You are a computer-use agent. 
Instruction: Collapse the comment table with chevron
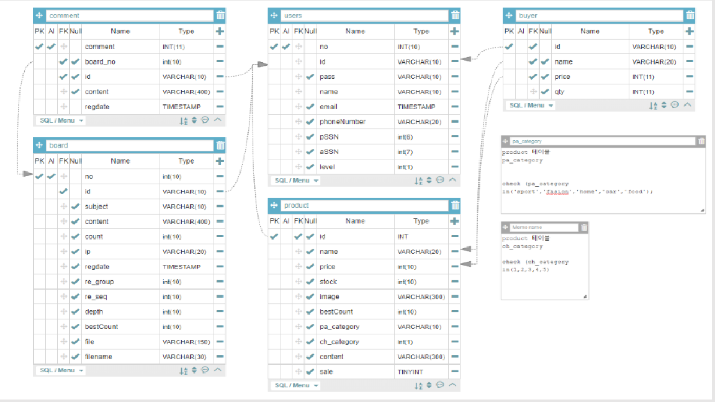(x=217, y=120)
